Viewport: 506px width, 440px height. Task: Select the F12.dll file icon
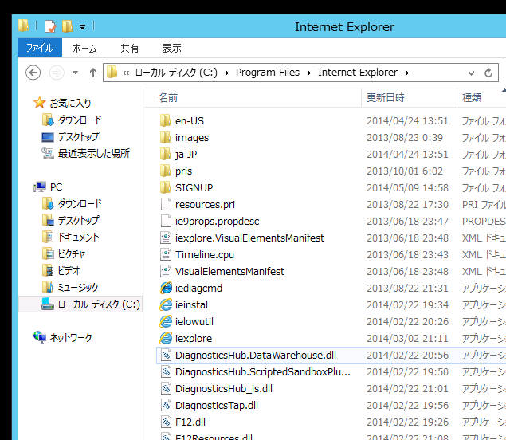(166, 422)
